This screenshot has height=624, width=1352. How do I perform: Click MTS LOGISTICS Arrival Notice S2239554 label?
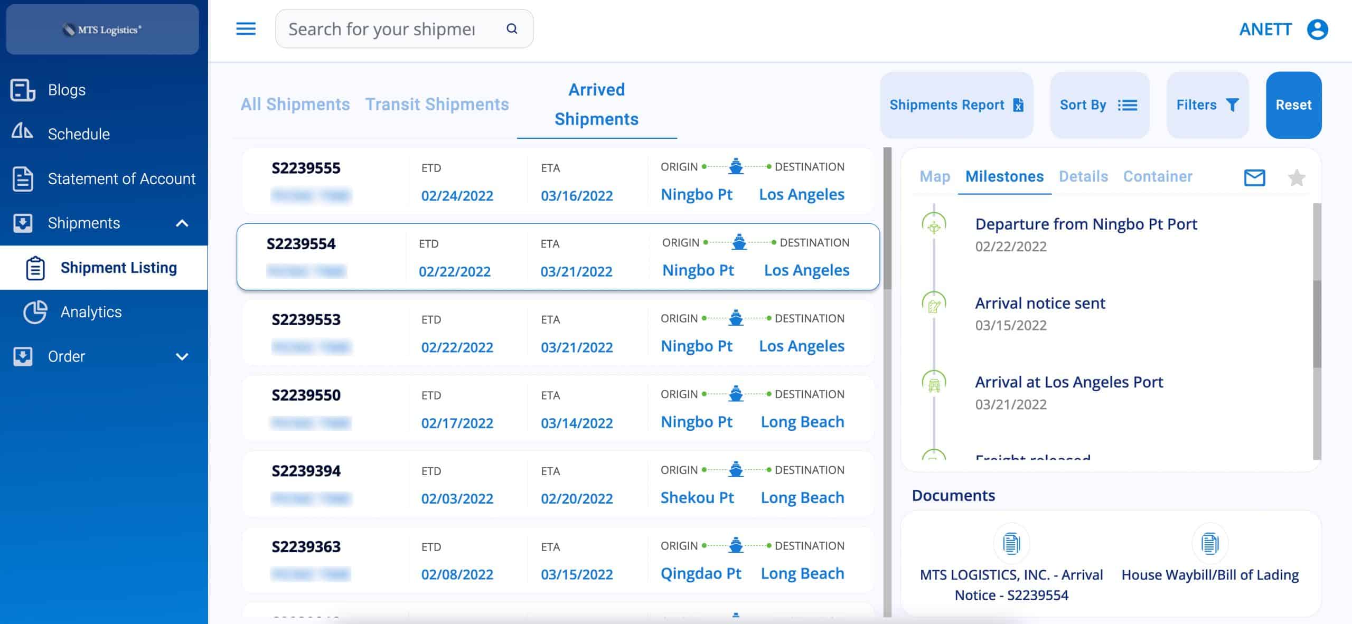coord(1011,585)
